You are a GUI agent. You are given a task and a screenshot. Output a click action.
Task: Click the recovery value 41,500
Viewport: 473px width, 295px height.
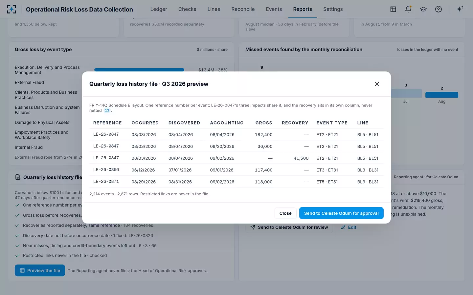click(x=301, y=158)
